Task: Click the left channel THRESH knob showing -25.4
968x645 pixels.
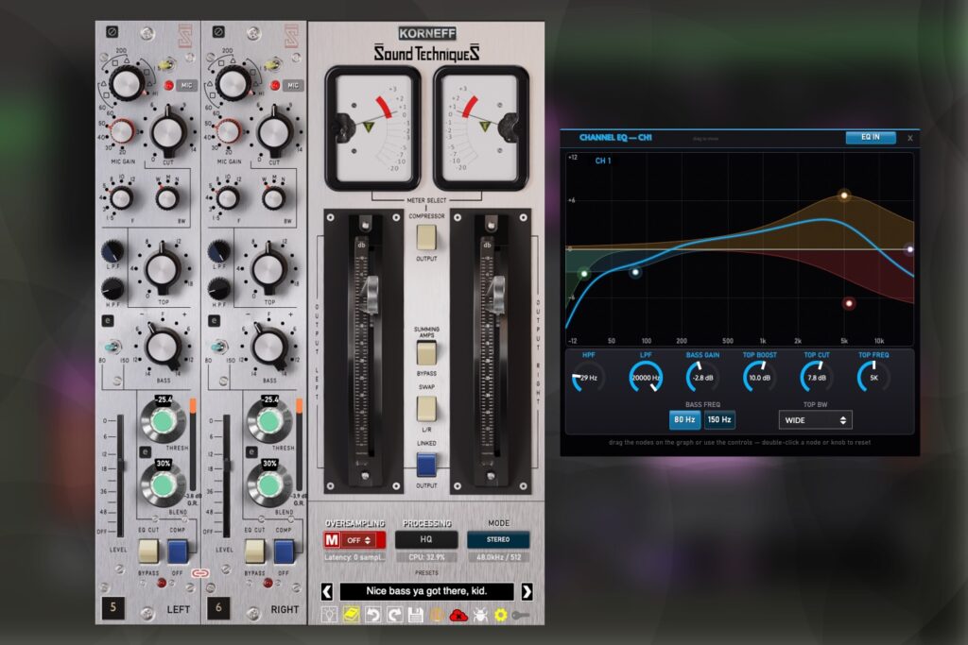Action: coord(163,421)
